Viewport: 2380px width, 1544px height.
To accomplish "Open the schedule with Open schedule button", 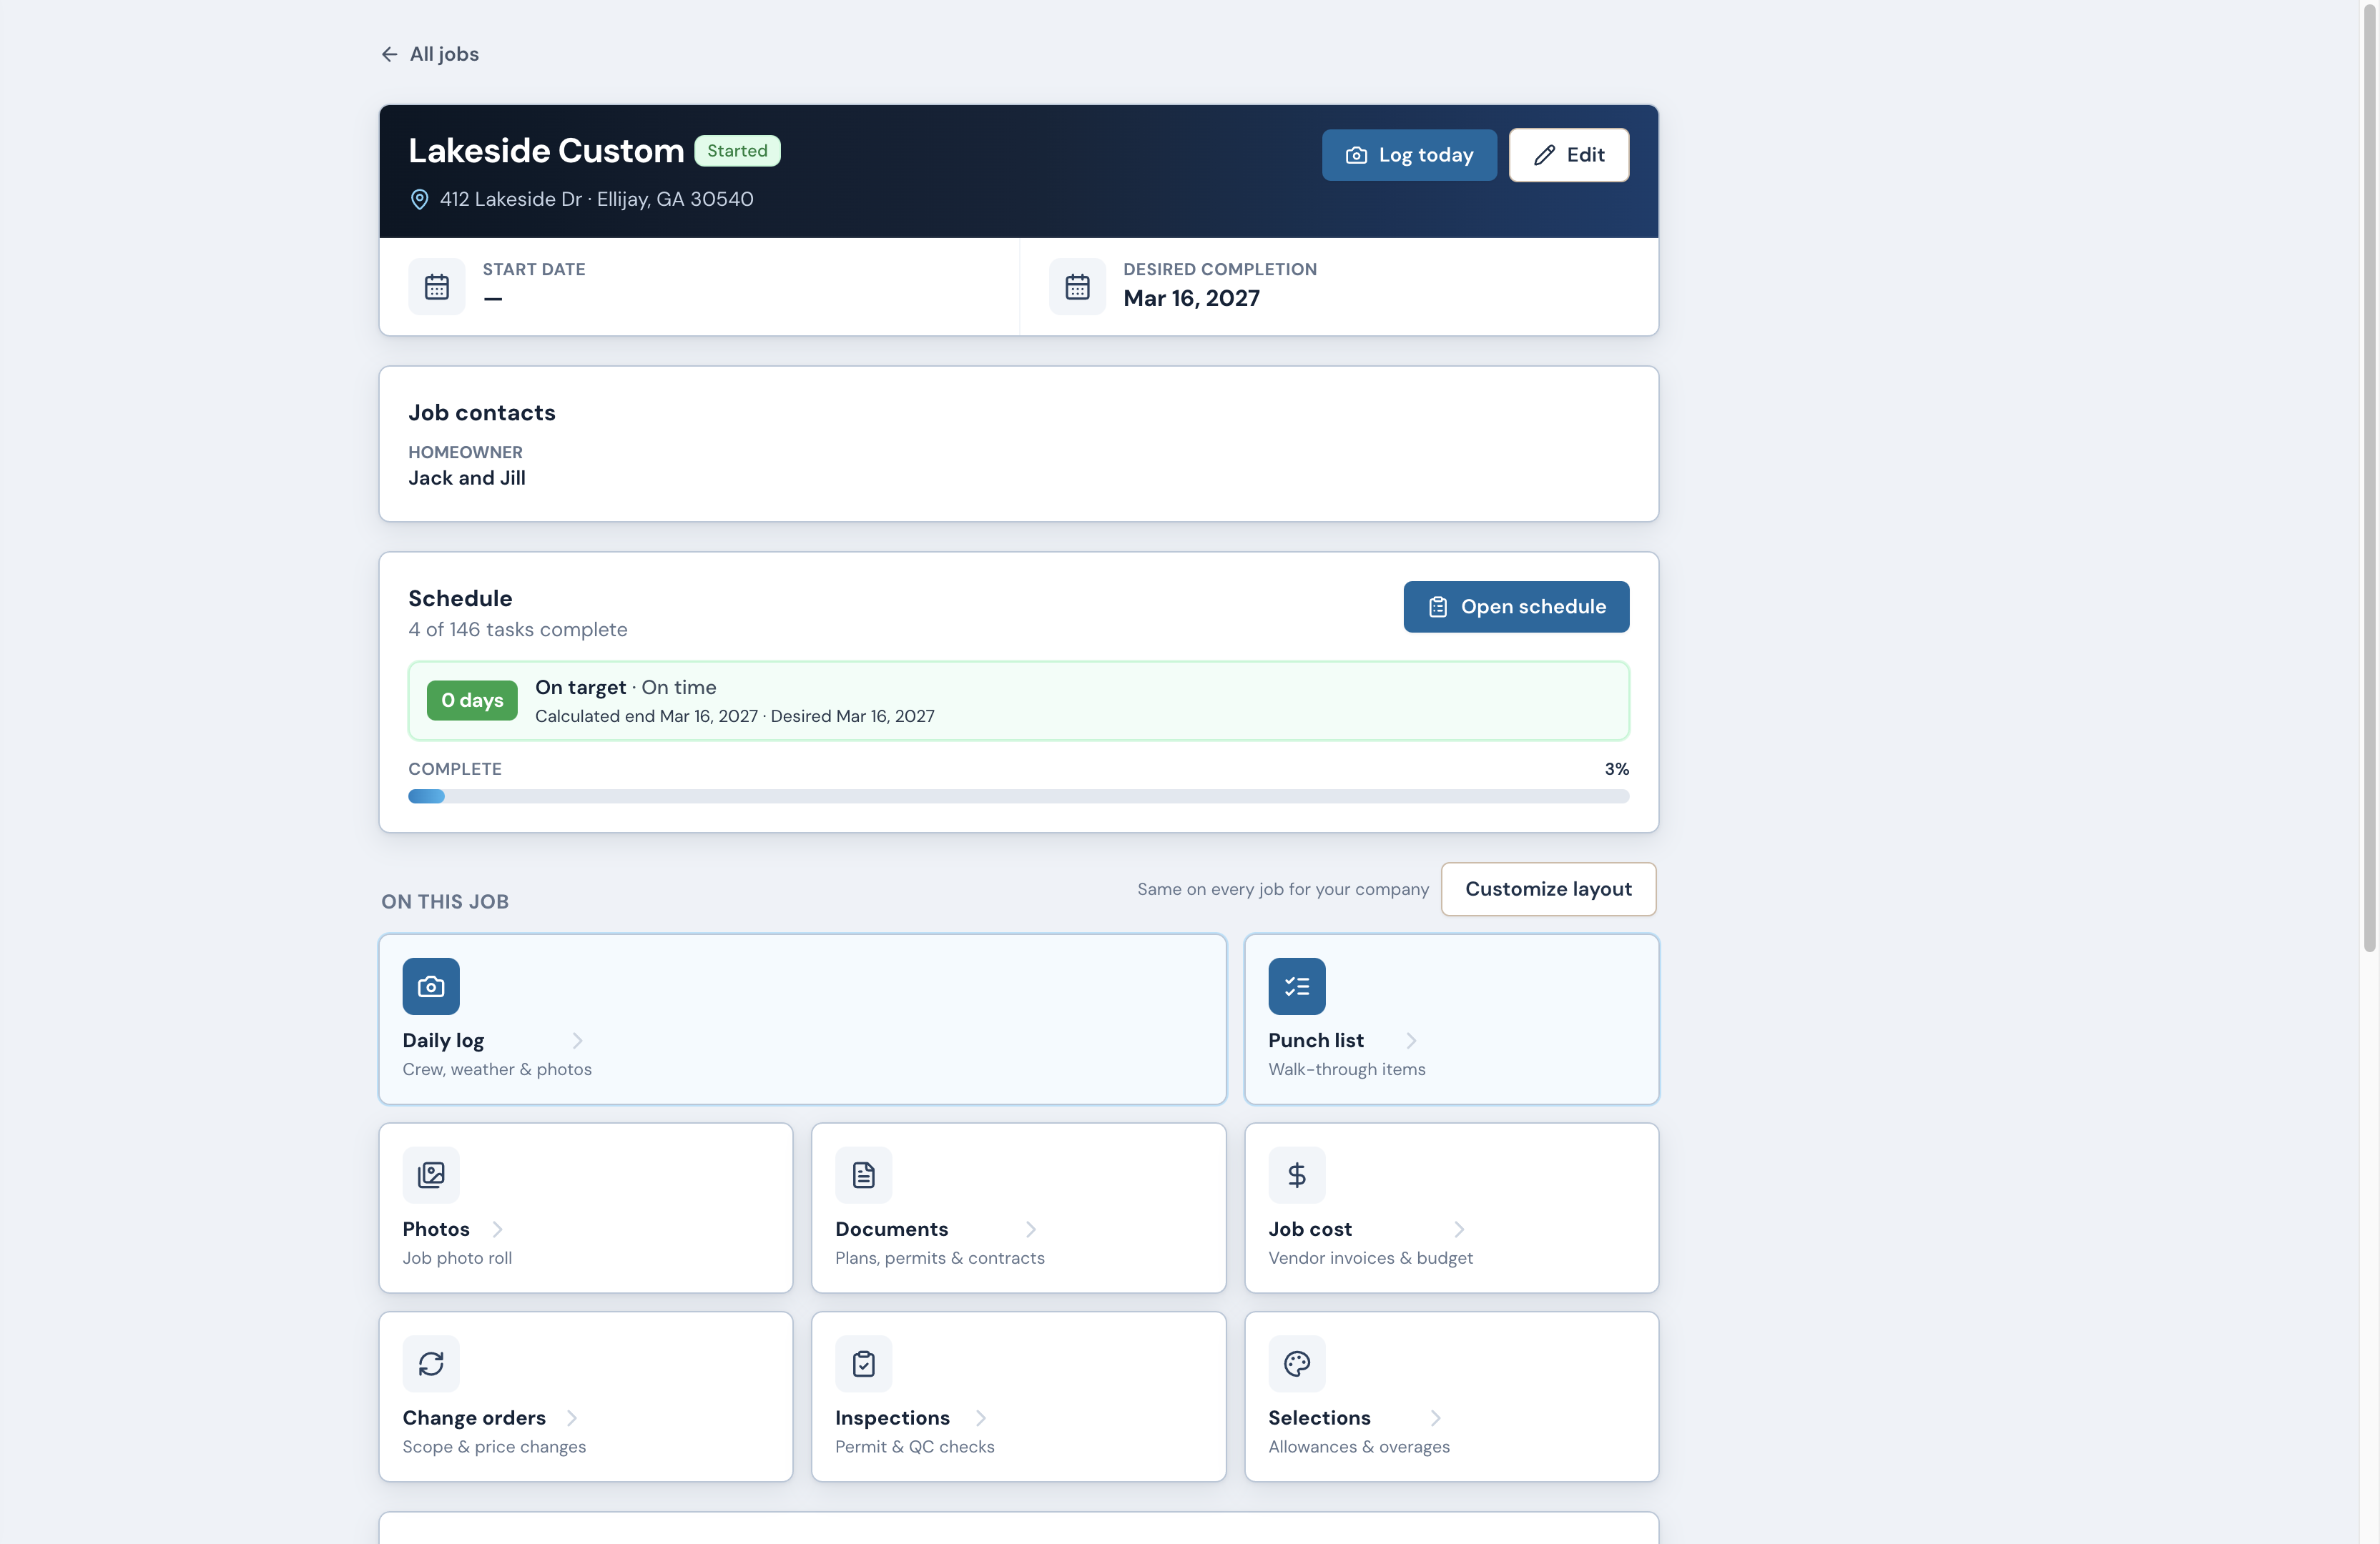I will pos(1516,607).
